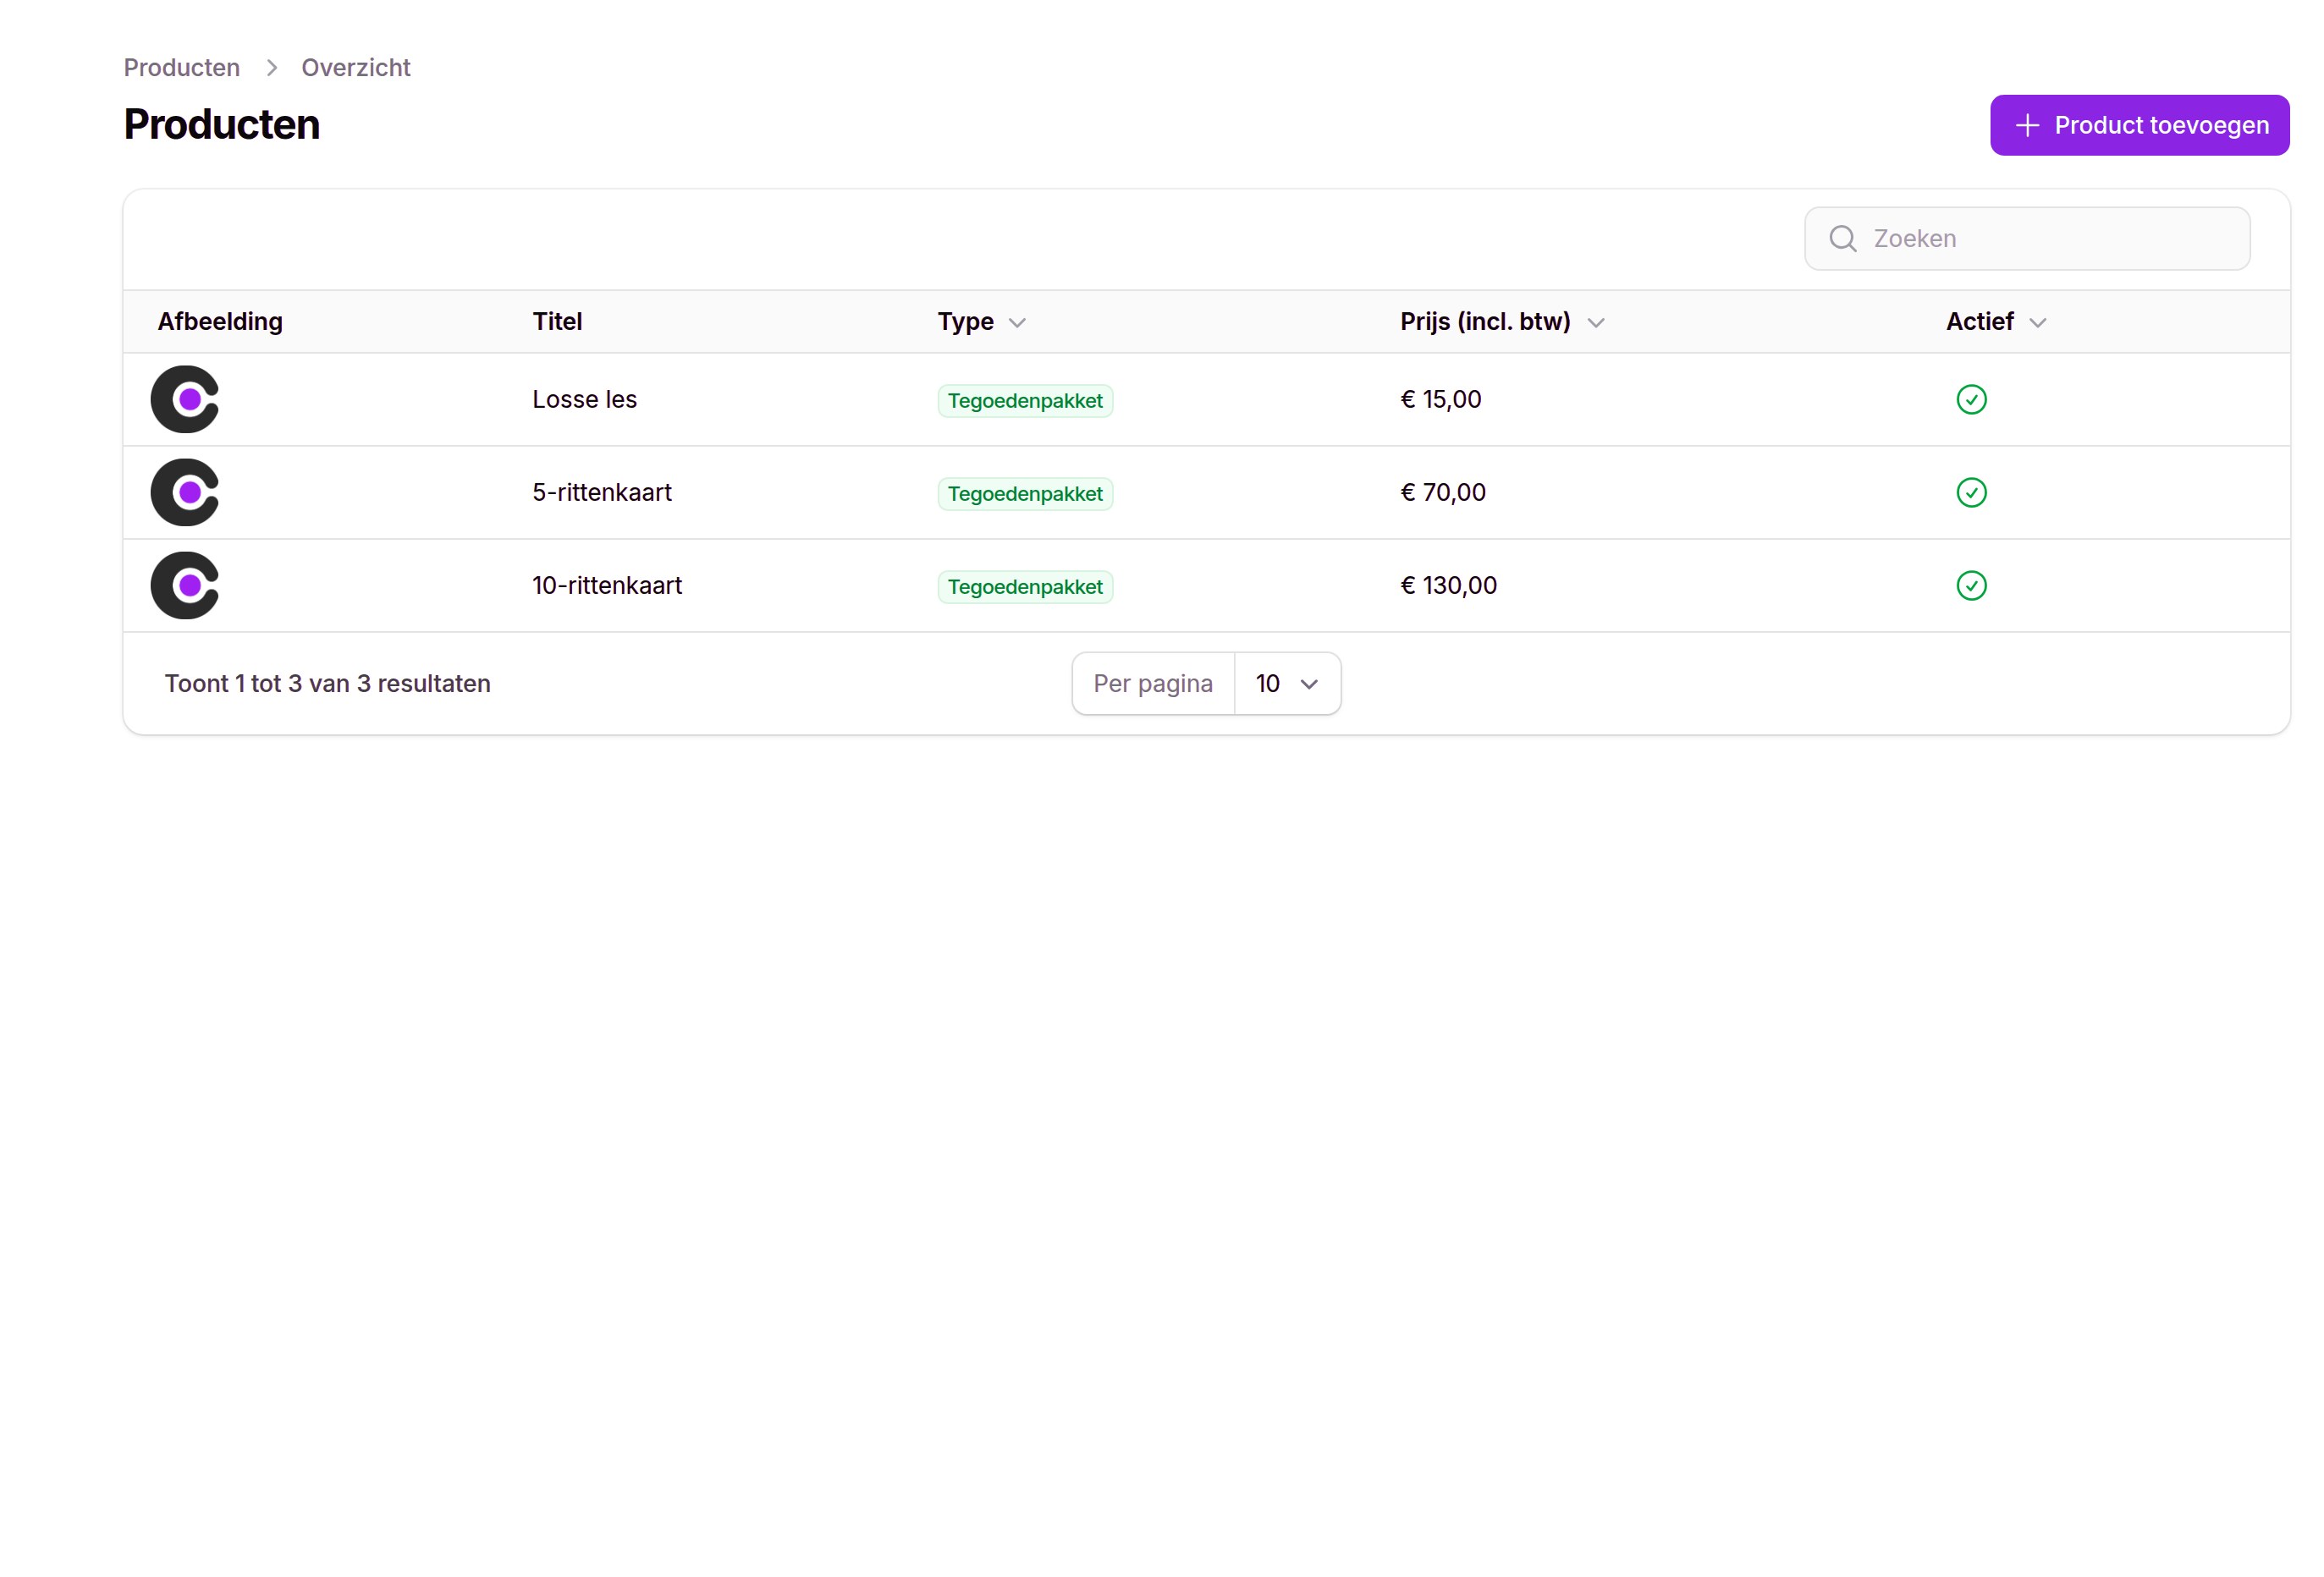The width and height of the screenshot is (2324, 1577).
Task: Click Tegoedenpakket badge in 10-rittenkaart row
Action: click(x=1025, y=586)
